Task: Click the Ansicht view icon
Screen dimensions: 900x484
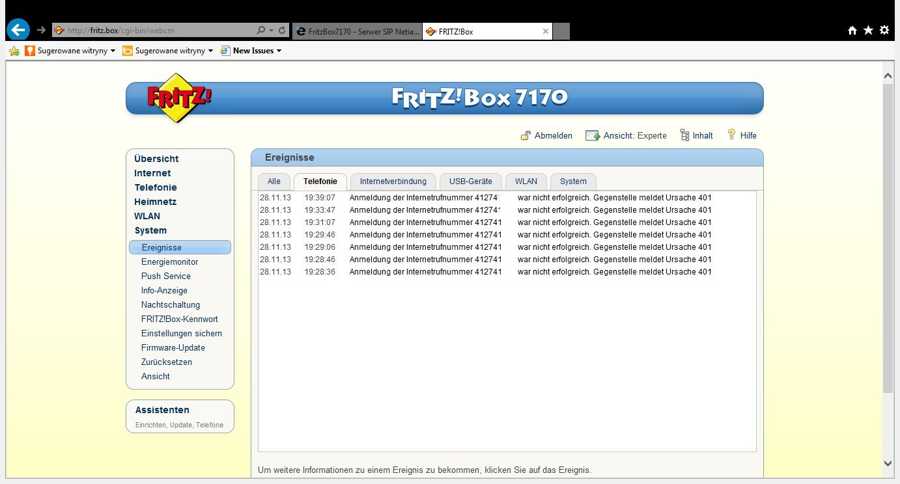Action: (x=593, y=135)
